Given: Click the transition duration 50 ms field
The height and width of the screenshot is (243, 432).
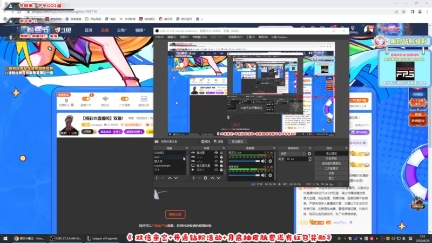Looking at the screenshot, I should (x=296, y=159).
